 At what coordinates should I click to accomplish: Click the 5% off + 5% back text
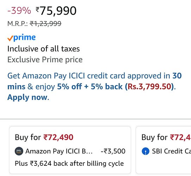(90, 86)
